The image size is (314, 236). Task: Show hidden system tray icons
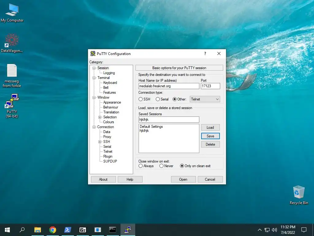pyautogui.click(x=259, y=230)
